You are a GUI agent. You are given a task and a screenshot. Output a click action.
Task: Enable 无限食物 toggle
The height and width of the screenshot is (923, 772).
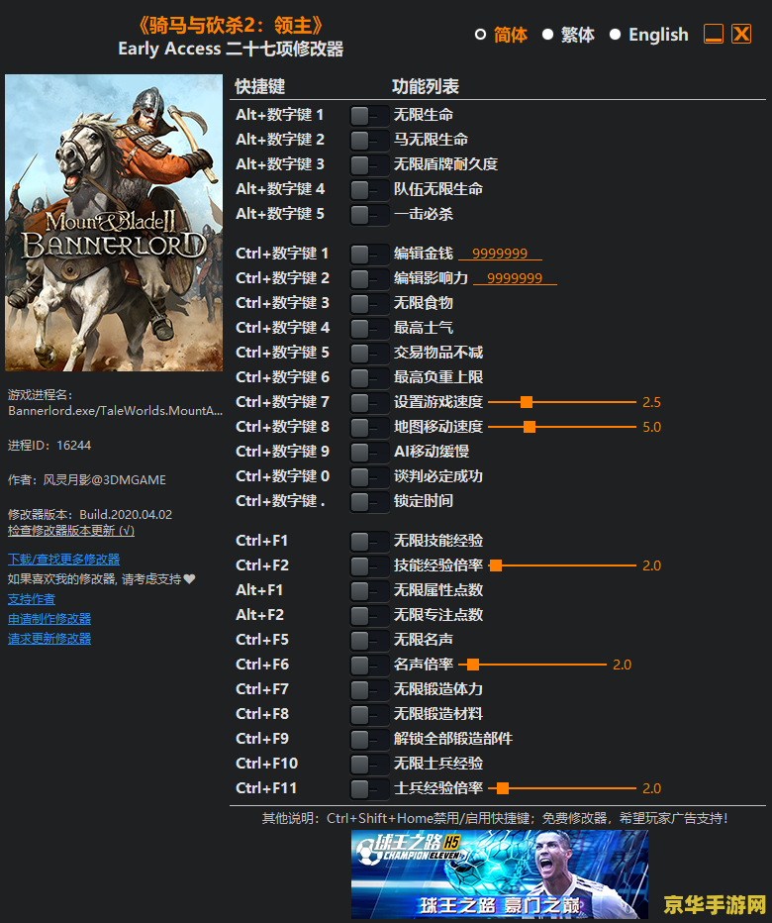pos(369,303)
